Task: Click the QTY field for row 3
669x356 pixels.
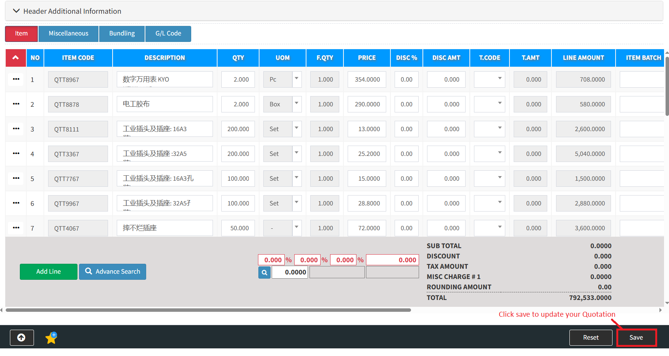Action: (238, 129)
